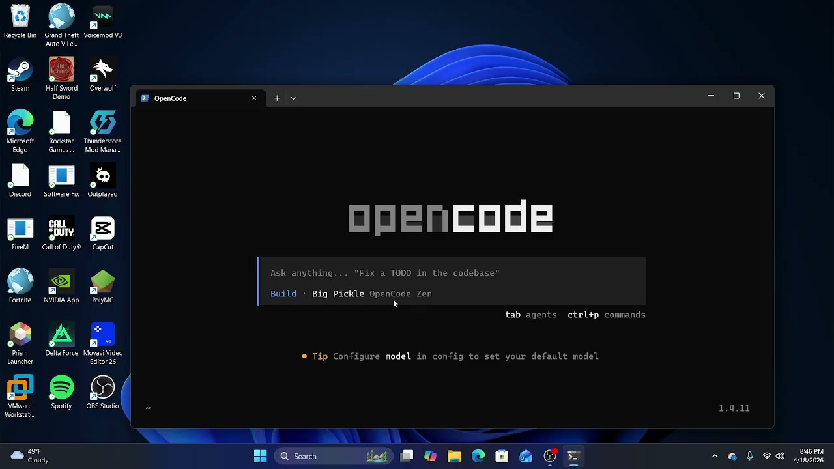This screenshot has width=834, height=469.
Task: Open Outlook from the taskbar
Action: pyautogui.click(x=526, y=456)
